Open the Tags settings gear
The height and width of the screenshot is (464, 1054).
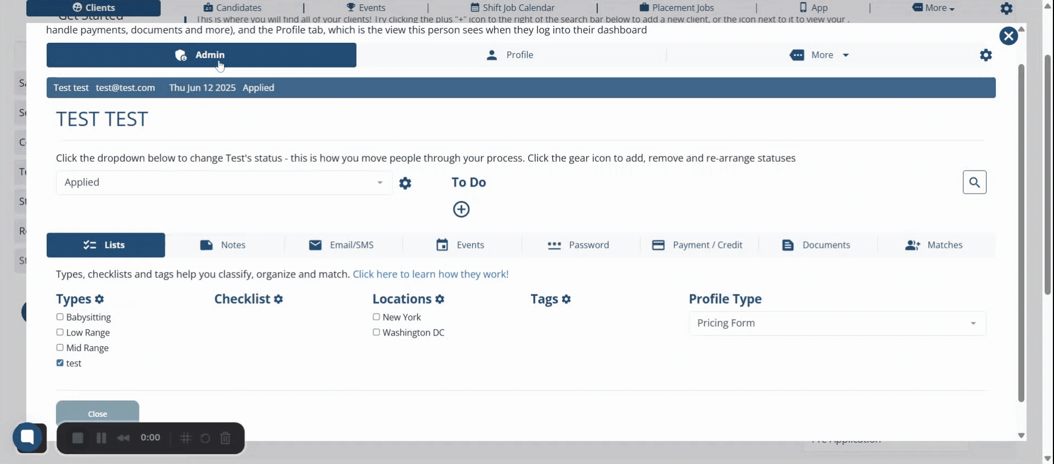click(x=567, y=299)
